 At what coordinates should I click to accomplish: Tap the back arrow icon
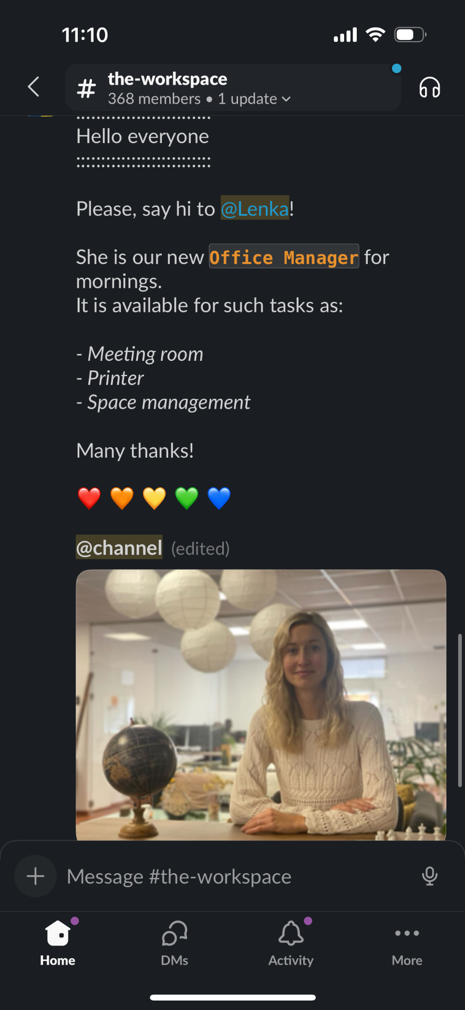pos(34,87)
